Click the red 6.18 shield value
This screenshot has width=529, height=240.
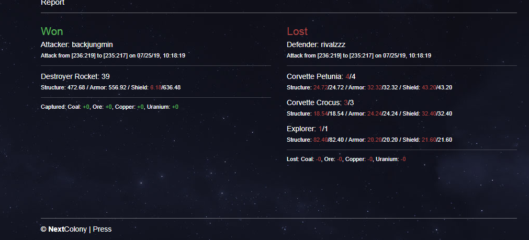coord(155,88)
